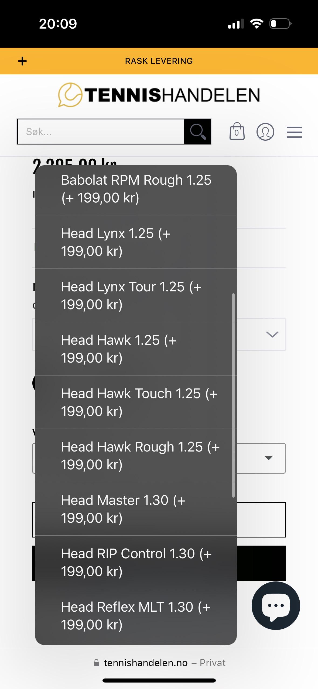Choose Head Master 1.30 option

(136, 509)
